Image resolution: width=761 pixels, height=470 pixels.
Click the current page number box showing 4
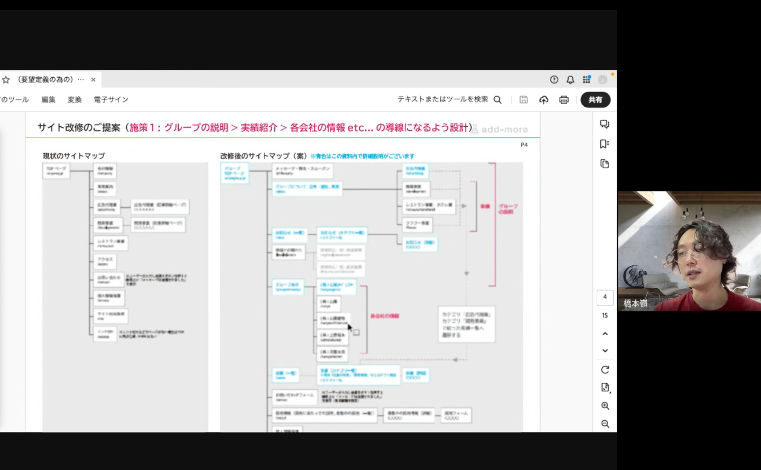coord(605,297)
